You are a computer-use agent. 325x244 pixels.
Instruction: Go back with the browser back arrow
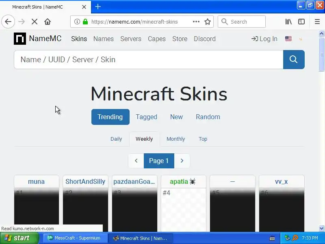coord(8,22)
